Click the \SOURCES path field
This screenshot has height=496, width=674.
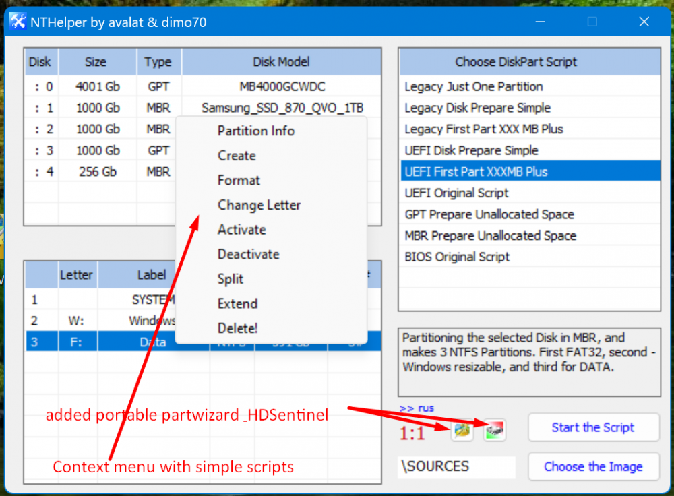pos(456,466)
